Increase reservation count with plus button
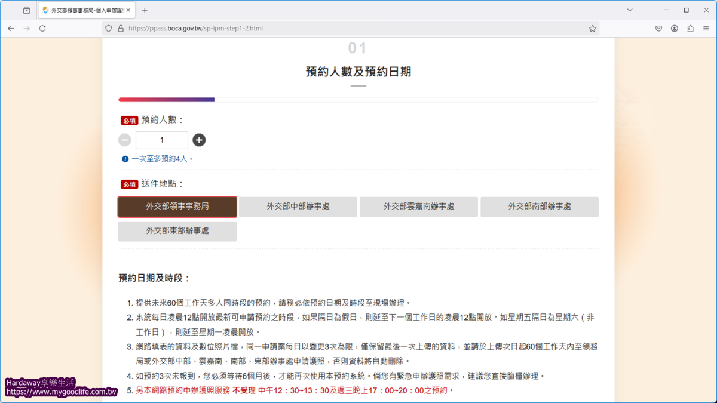The image size is (717, 403). [199, 140]
